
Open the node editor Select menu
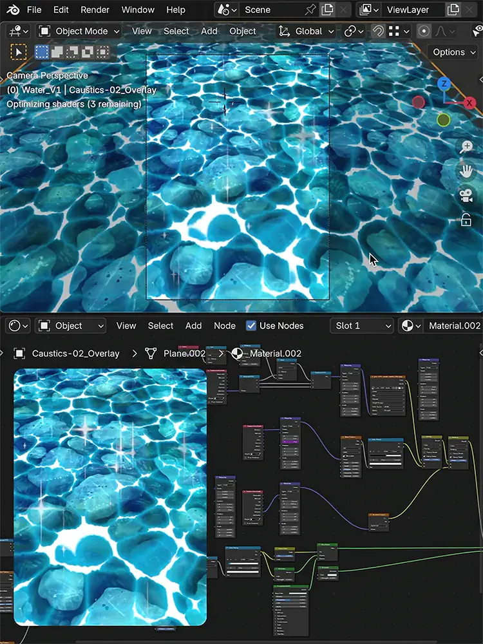tap(160, 326)
